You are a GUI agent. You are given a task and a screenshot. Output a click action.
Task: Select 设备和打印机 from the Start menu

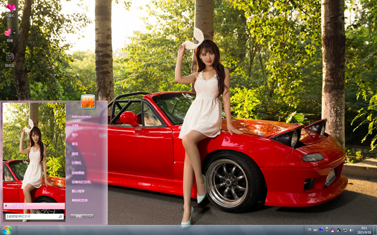tap(81, 182)
